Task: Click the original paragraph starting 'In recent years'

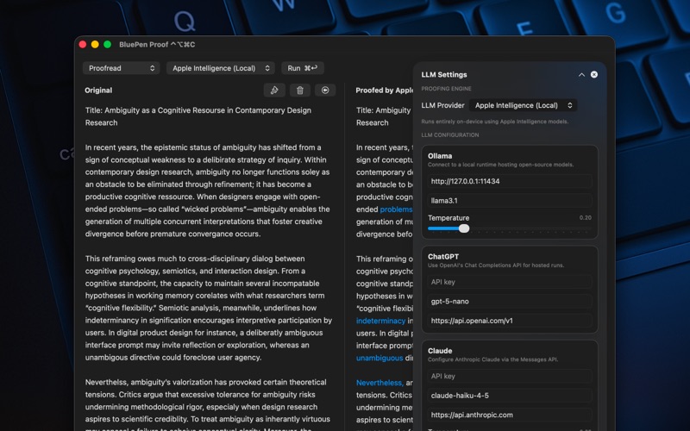Action: pos(207,191)
